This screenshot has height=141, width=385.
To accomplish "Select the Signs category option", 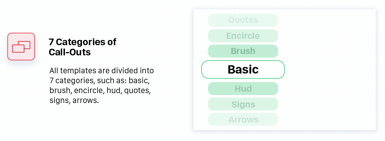I will pyautogui.click(x=243, y=104).
